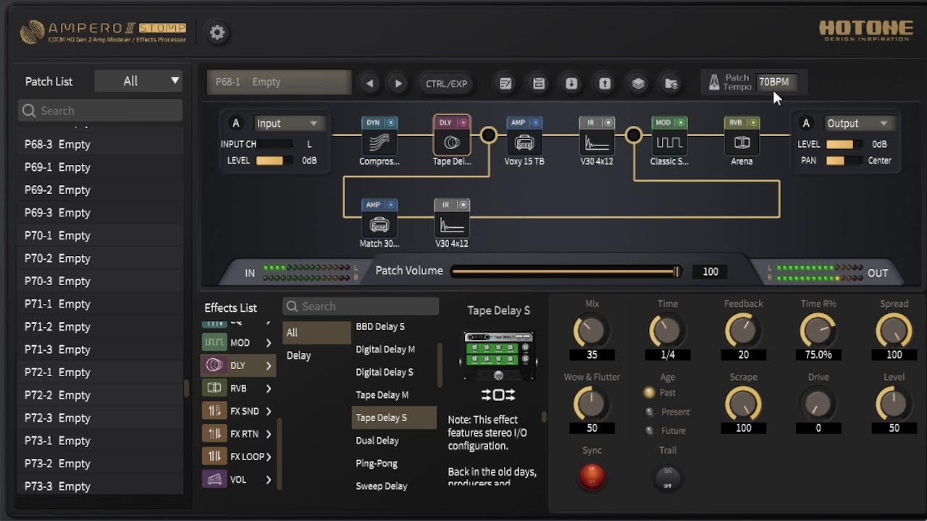Open the Patch List All dropdown
The height and width of the screenshot is (521, 927).
138,81
